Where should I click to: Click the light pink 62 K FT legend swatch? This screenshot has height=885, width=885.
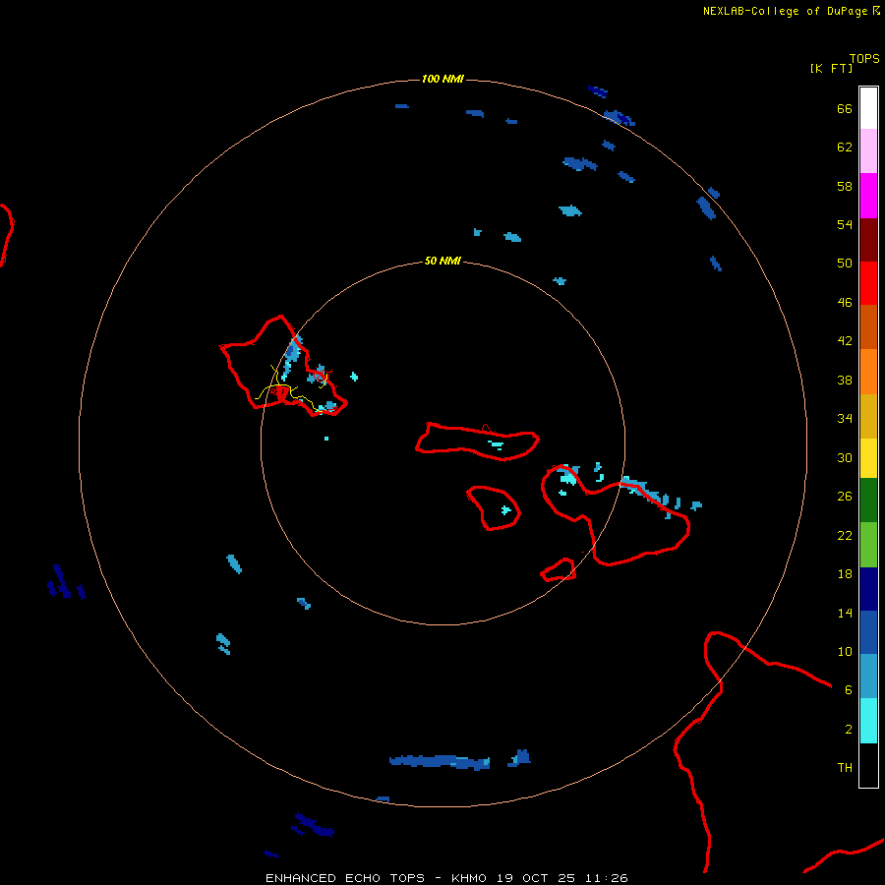click(868, 151)
